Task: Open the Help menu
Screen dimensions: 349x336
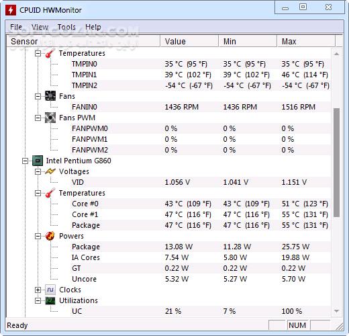Action: pyautogui.click(x=93, y=27)
